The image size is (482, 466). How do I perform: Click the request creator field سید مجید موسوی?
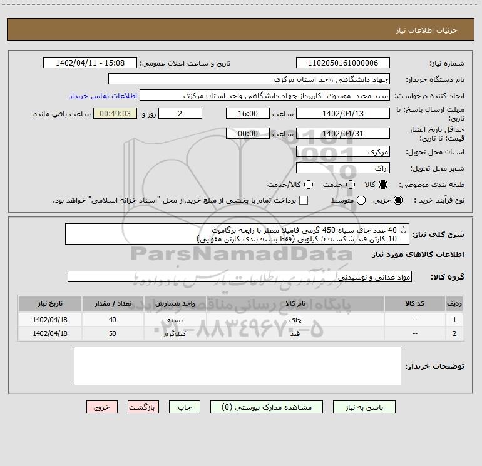click(265, 95)
